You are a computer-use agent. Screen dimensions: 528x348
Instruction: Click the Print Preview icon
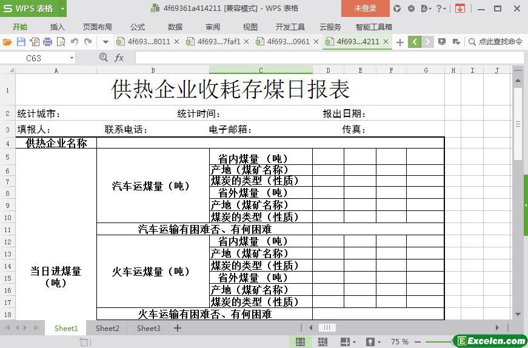[61, 42]
